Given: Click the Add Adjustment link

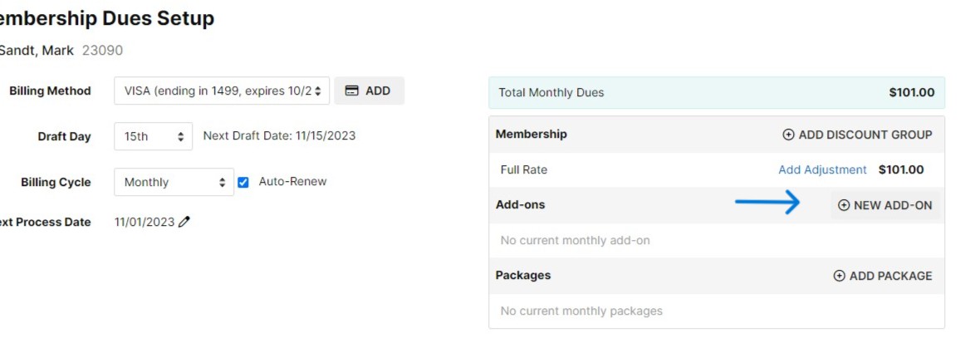Looking at the screenshot, I should [x=822, y=169].
